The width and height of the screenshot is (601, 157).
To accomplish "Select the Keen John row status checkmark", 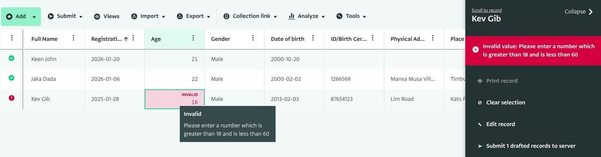I will (11, 58).
